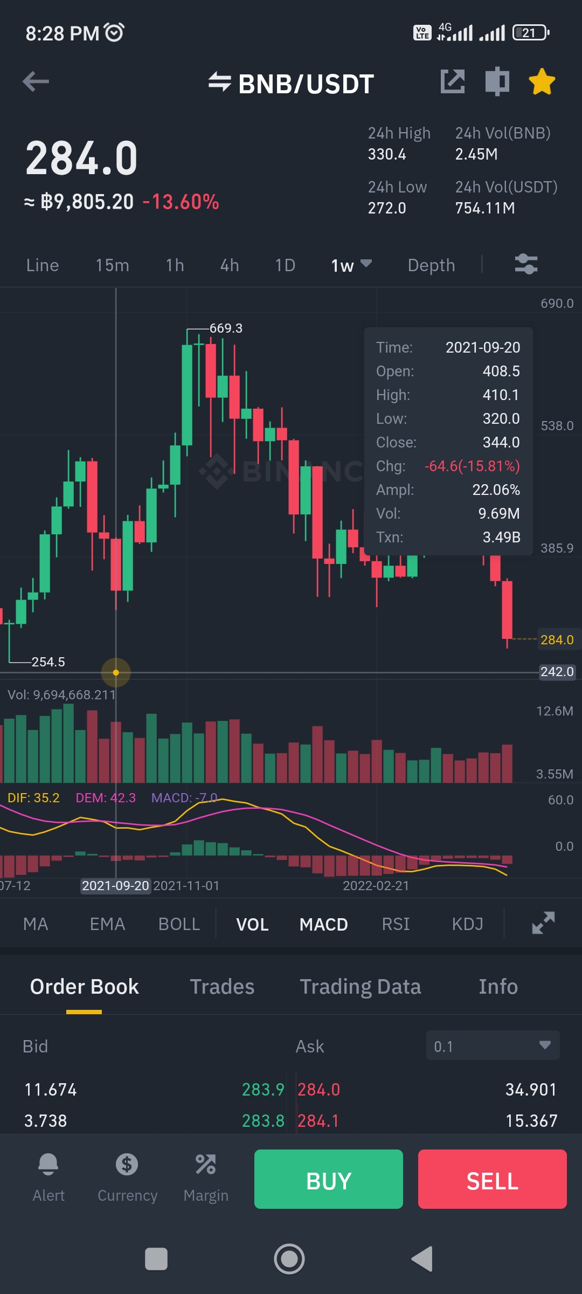Tap Android home circle button
582x1294 pixels.
pos(289,1259)
